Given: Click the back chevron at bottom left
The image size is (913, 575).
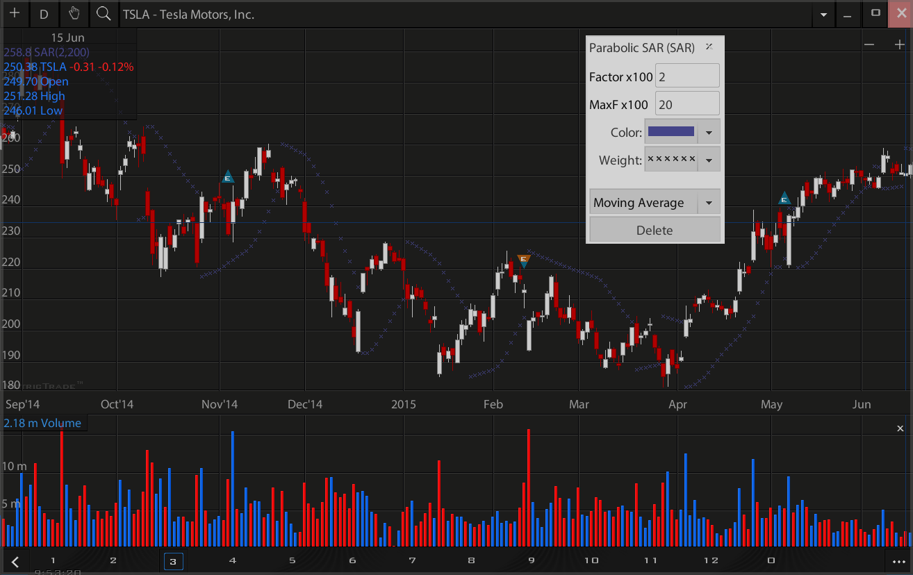Looking at the screenshot, I should (15, 562).
